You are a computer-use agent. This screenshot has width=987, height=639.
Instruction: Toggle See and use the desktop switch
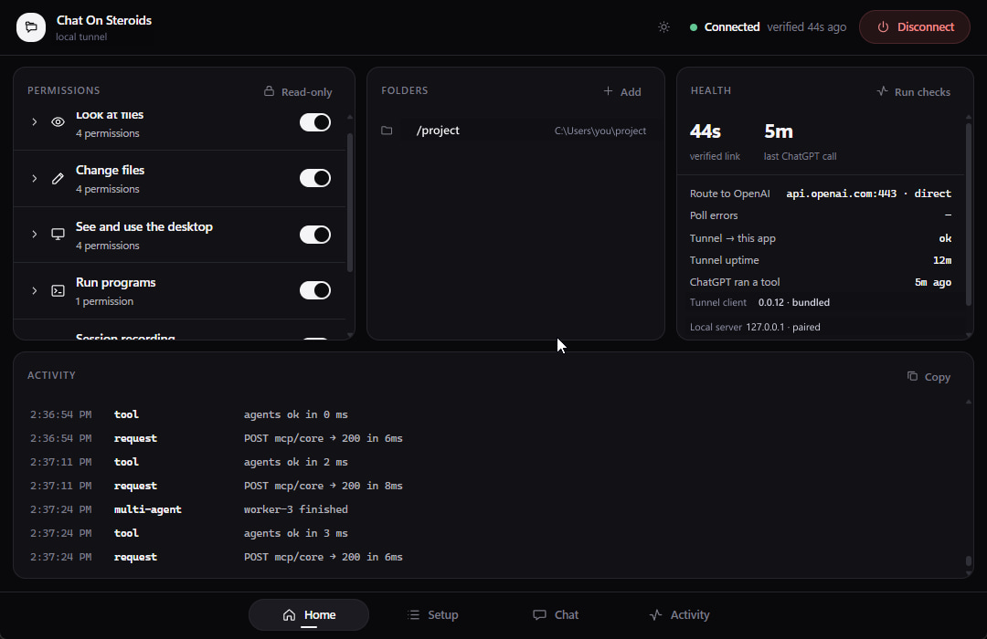pyautogui.click(x=314, y=235)
